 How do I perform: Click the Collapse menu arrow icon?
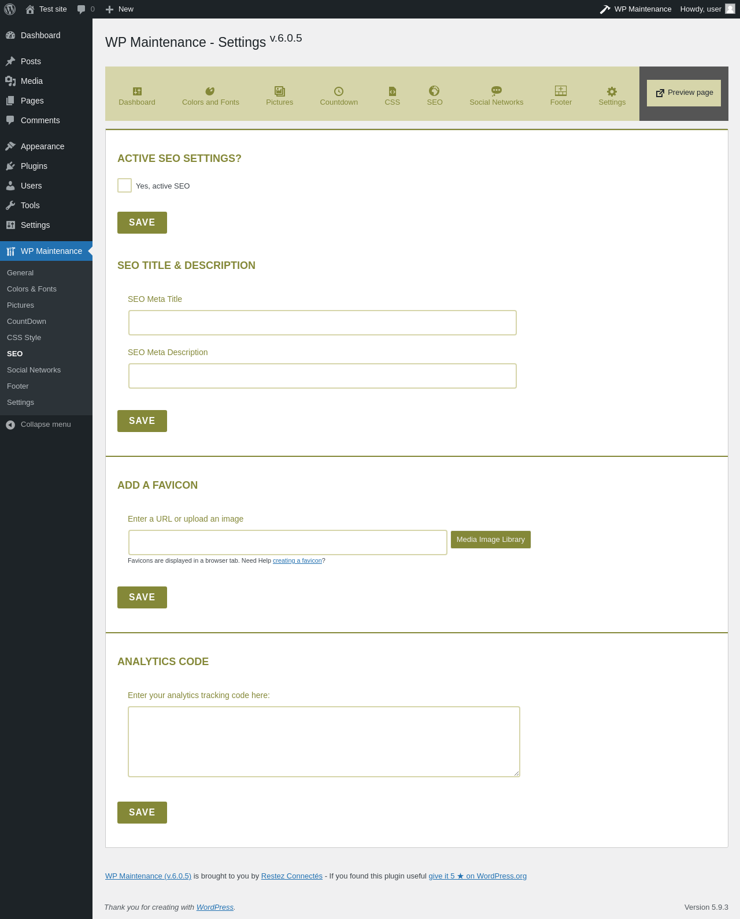click(x=10, y=425)
